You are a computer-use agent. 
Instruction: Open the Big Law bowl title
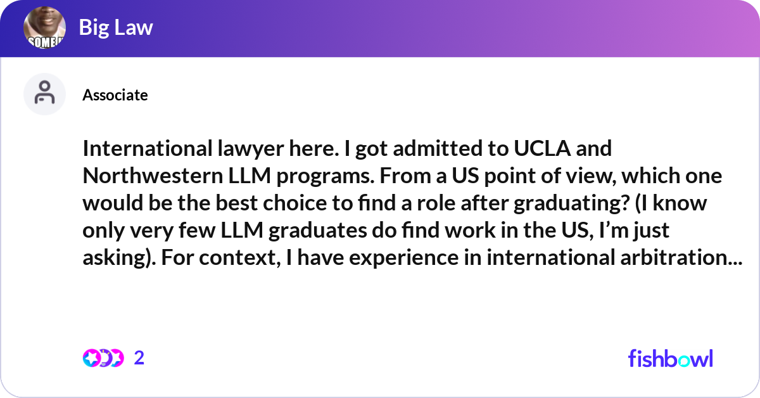coord(116,28)
